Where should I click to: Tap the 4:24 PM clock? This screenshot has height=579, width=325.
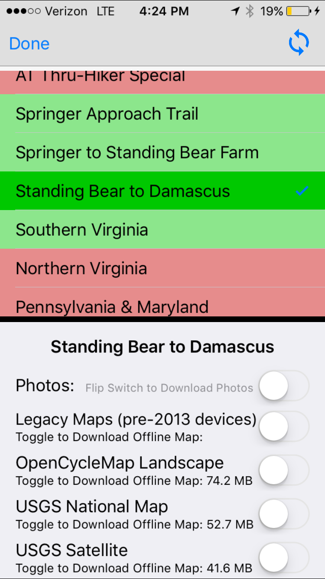point(164,11)
